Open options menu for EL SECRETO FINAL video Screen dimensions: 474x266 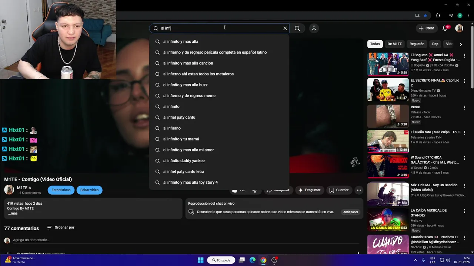tap(464, 81)
